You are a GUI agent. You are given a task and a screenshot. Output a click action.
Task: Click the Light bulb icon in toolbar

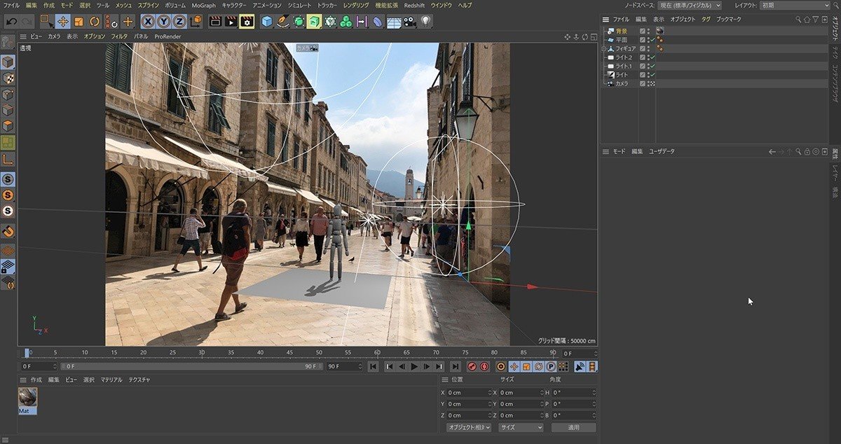click(425, 22)
